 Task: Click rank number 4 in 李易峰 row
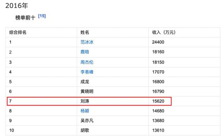(x=10, y=72)
